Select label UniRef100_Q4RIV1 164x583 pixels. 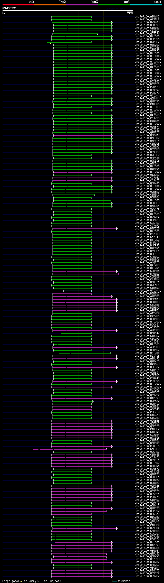pos(147,169)
